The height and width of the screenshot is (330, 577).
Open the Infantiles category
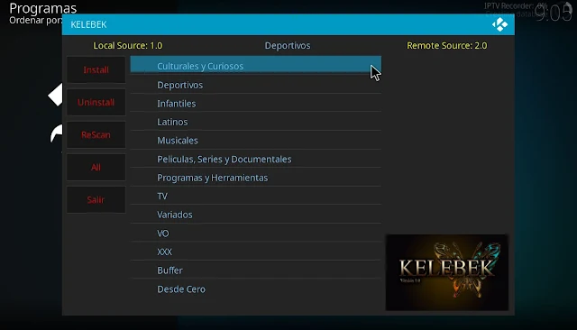(256, 103)
